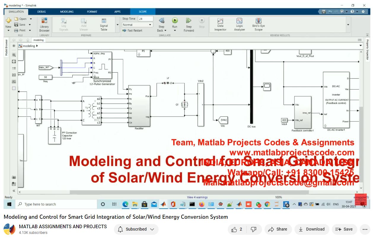Open the Data Inspector
This screenshot has height=238, width=373.
point(220,24)
